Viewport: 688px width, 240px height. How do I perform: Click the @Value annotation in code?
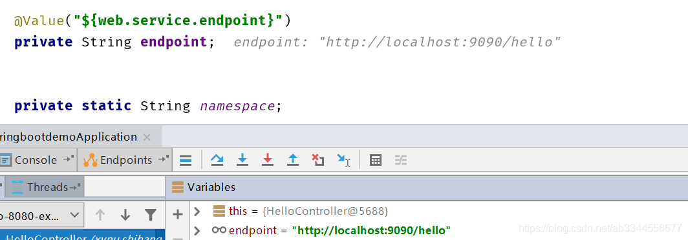tap(39, 21)
